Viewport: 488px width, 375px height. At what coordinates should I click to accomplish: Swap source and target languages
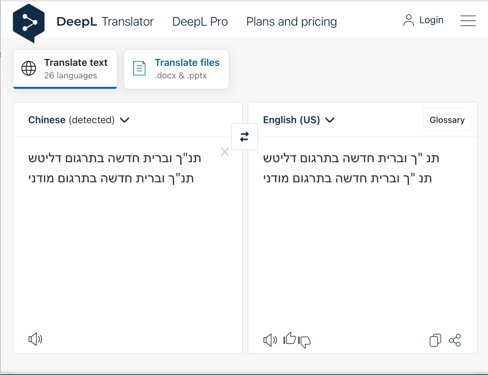(244, 137)
